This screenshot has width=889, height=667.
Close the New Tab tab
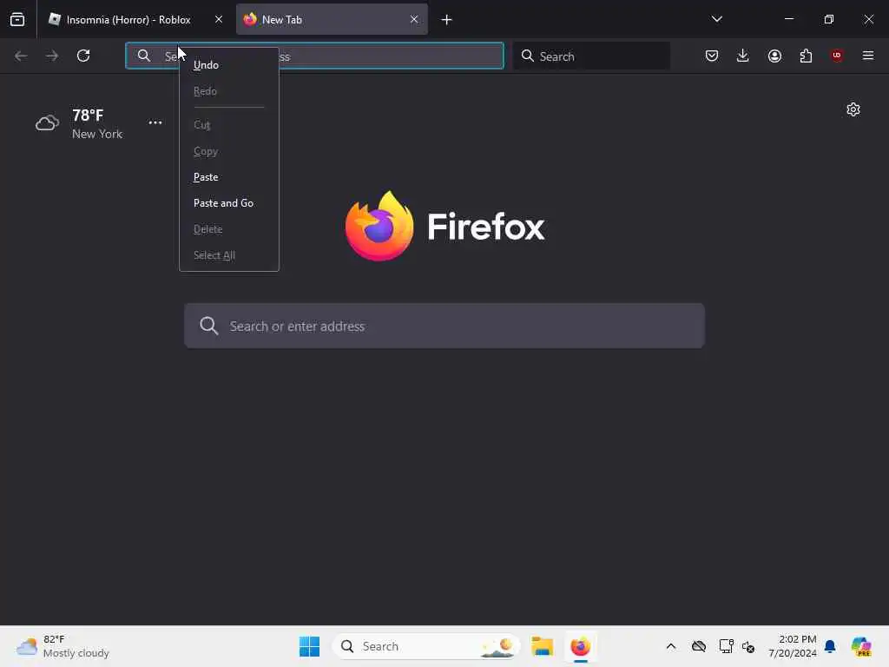414,19
